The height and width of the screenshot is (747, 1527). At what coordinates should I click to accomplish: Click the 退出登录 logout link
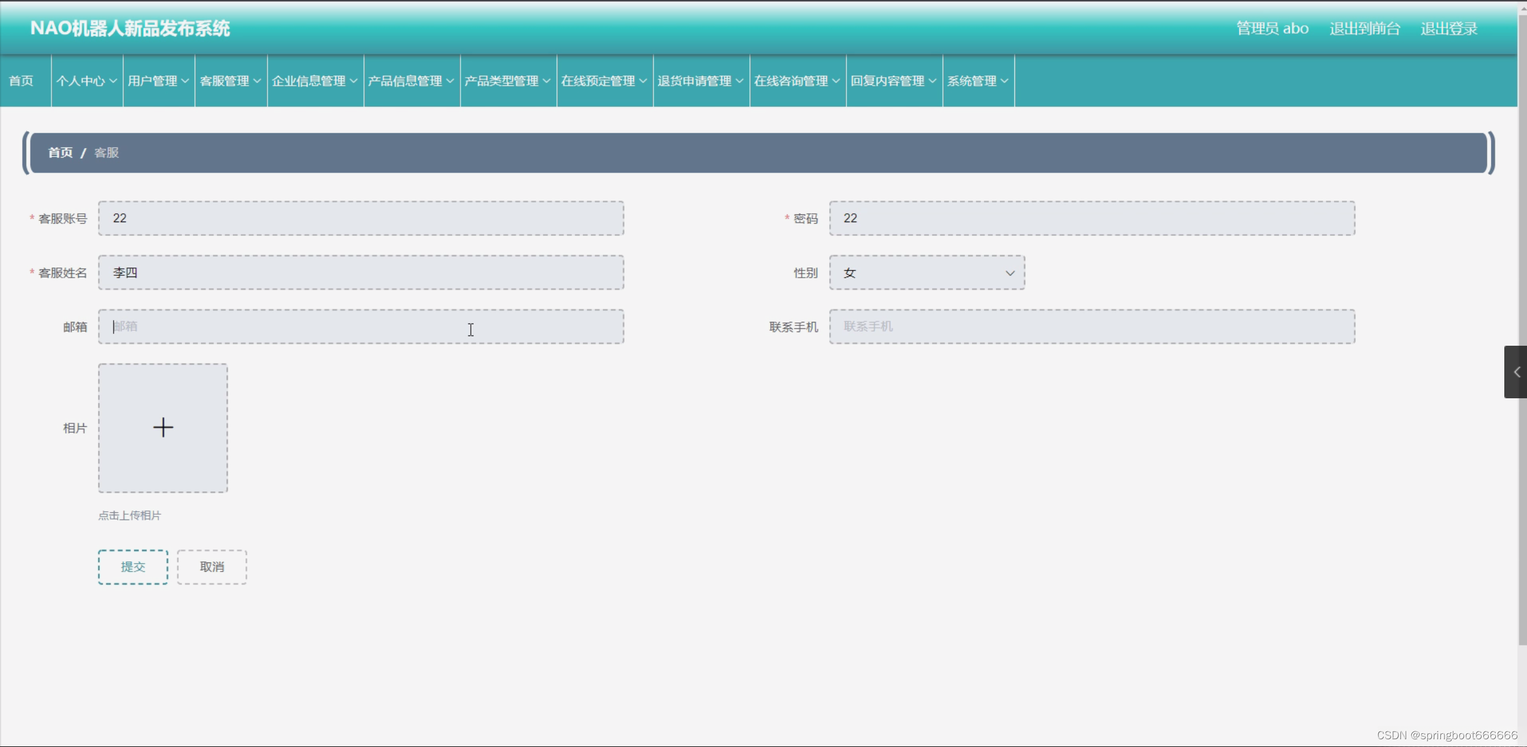[x=1448, y=29]
